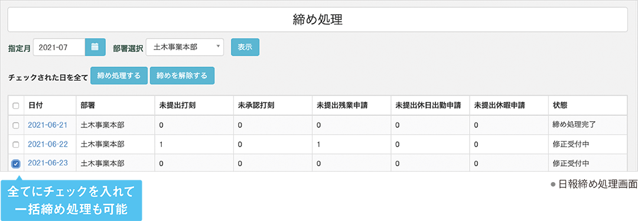Image resolution: width=638 pixels, height=221 pixels.
Task: Click the 部署 column header
Action: coord(116,105)
